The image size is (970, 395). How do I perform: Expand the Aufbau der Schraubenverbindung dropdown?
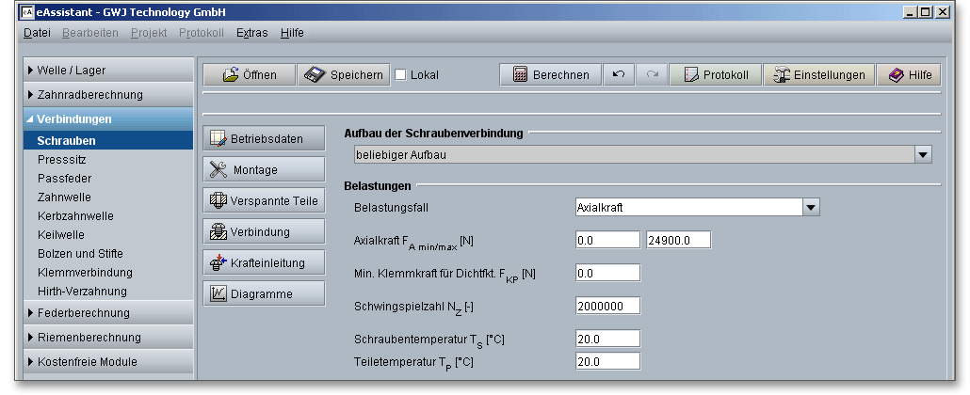point(922,154)
